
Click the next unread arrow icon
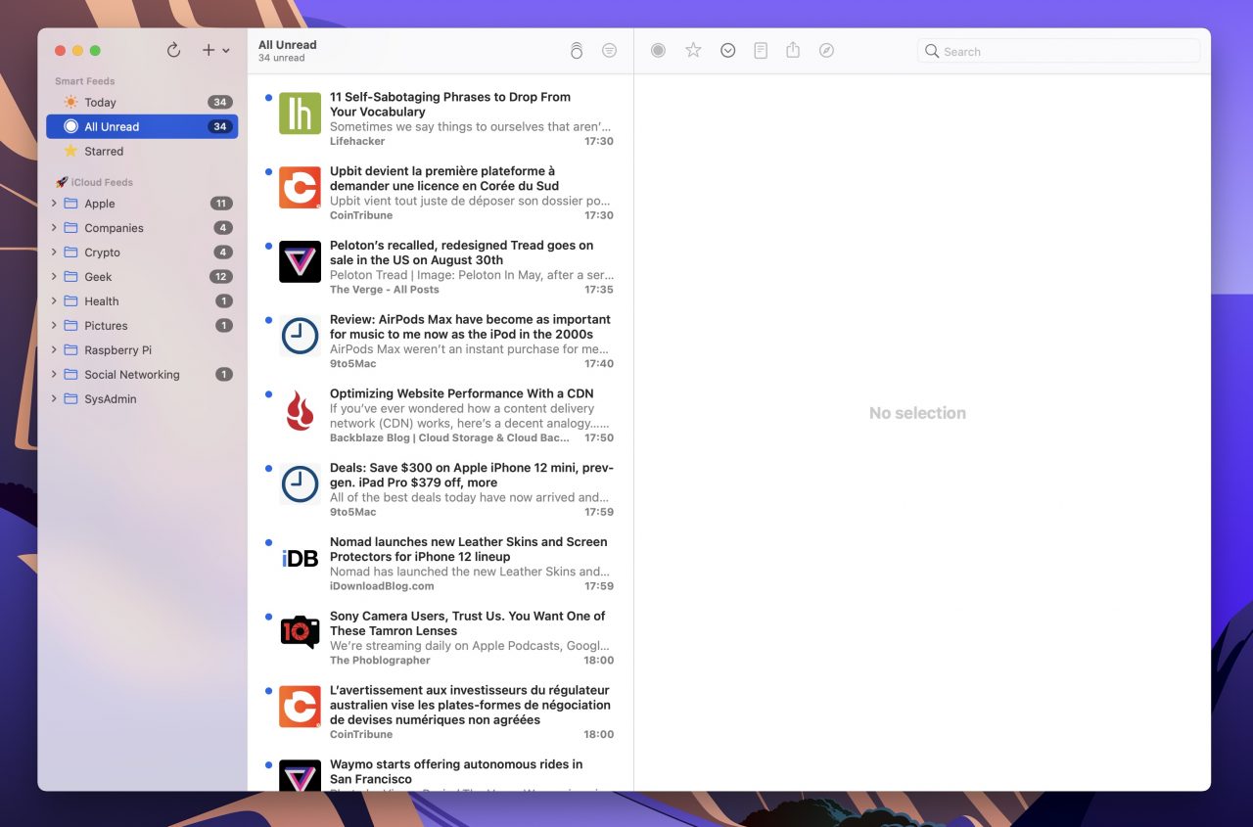pyautogui.click(x=727, y=50)
